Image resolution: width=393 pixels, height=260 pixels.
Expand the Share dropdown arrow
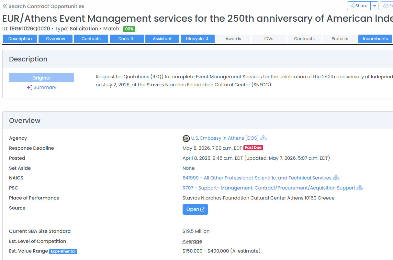point(374,6)
